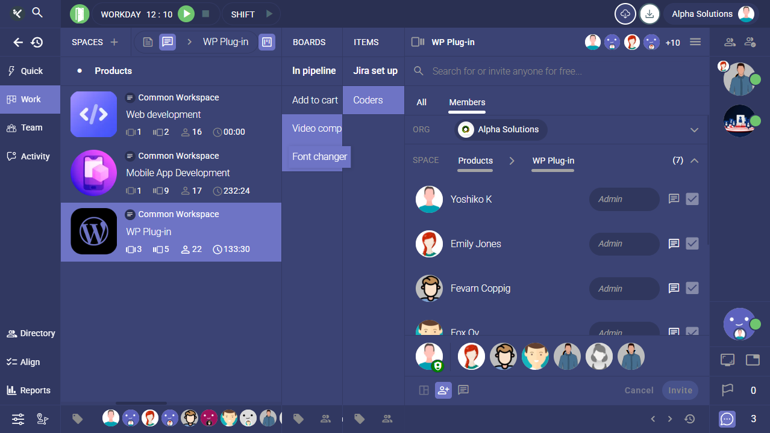The image size is (770, 433).
Task: Switch to the All tab
Action: click(x=422, y=102)
